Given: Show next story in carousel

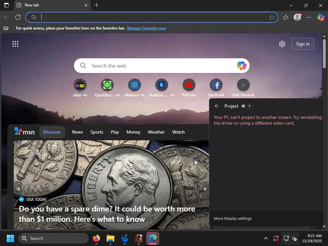Looking at the screenshot, I should tap(205, 189).
